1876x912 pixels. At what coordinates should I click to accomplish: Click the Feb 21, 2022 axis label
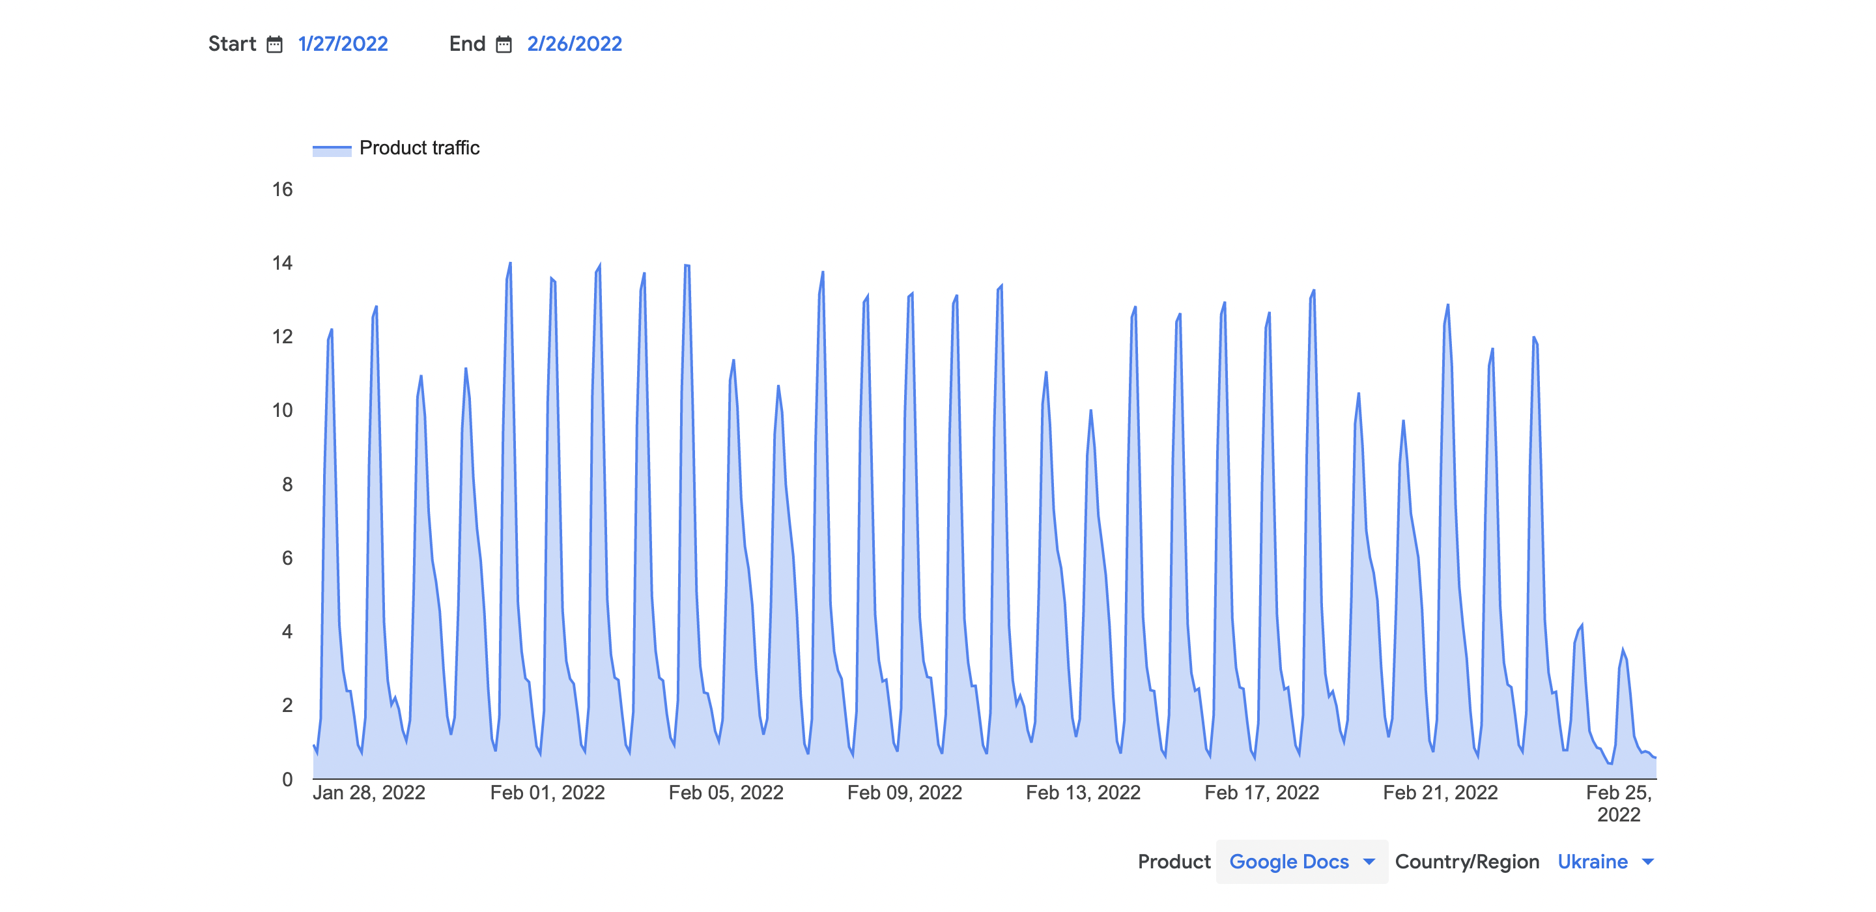1440,793
